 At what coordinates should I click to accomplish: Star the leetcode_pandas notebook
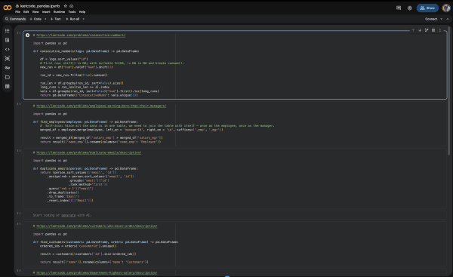pos(65,6)
